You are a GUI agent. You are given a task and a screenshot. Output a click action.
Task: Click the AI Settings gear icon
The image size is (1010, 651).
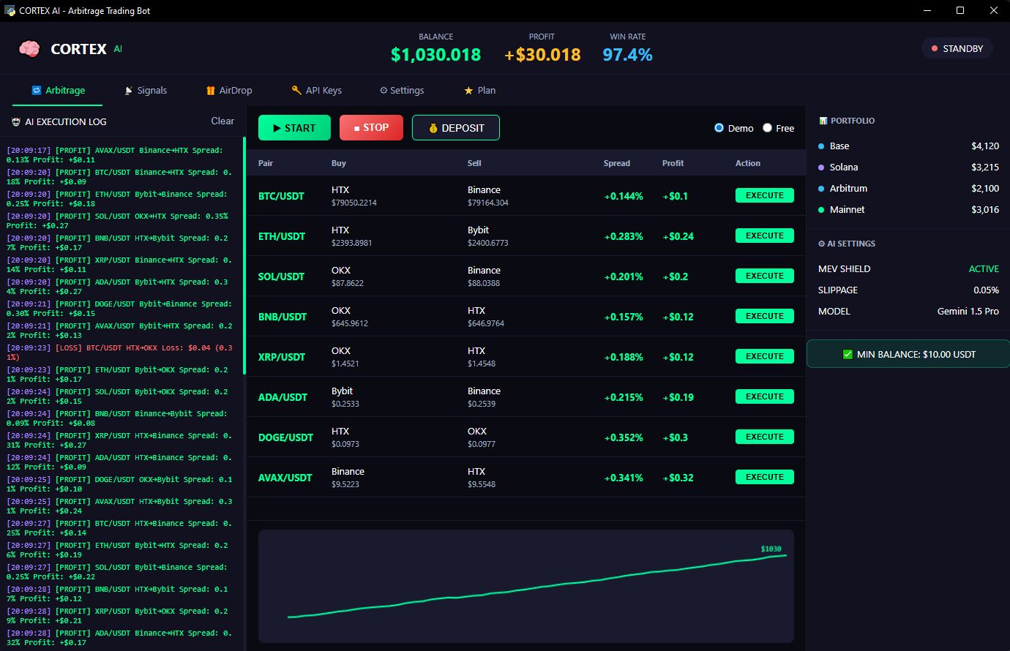[x=821, y=244]
